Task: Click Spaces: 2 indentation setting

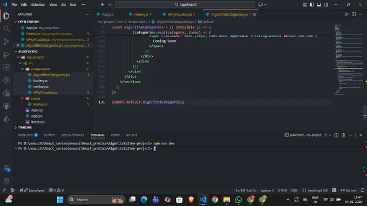Action: (x=267, y=190)
